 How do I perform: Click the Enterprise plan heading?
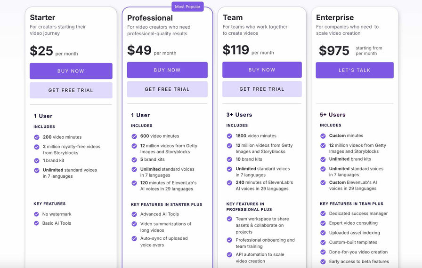(335, 18)
